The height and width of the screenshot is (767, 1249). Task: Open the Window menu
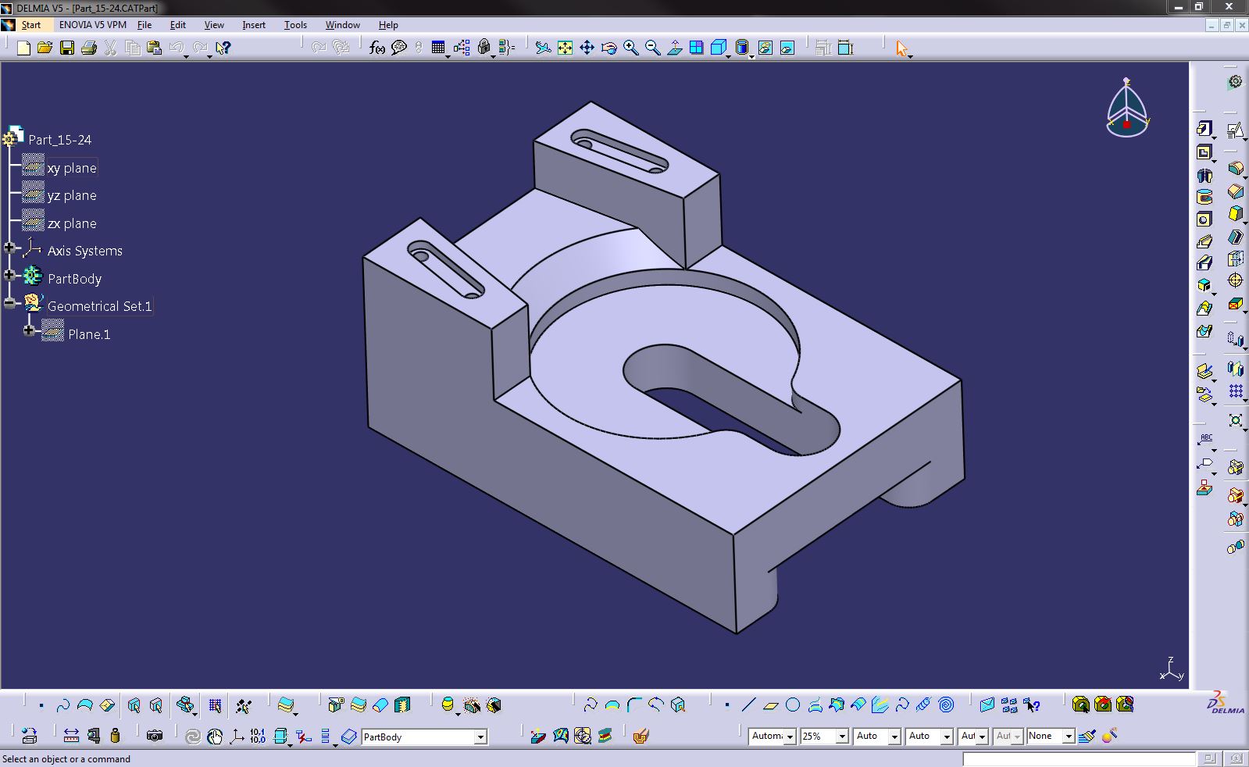342,25
